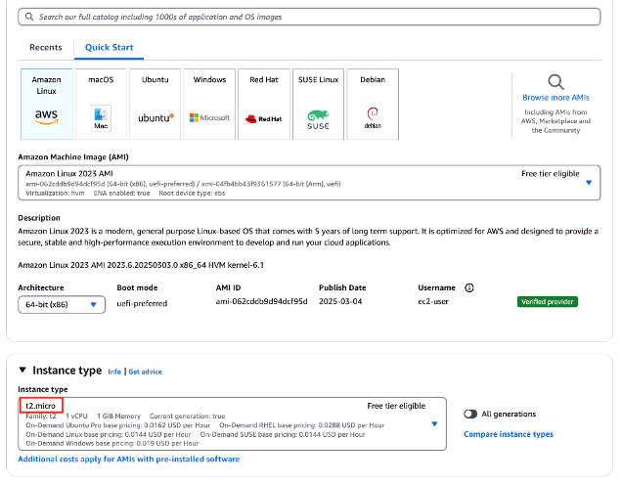Click the uefi-preferred boot mode value

pos(142,303)
